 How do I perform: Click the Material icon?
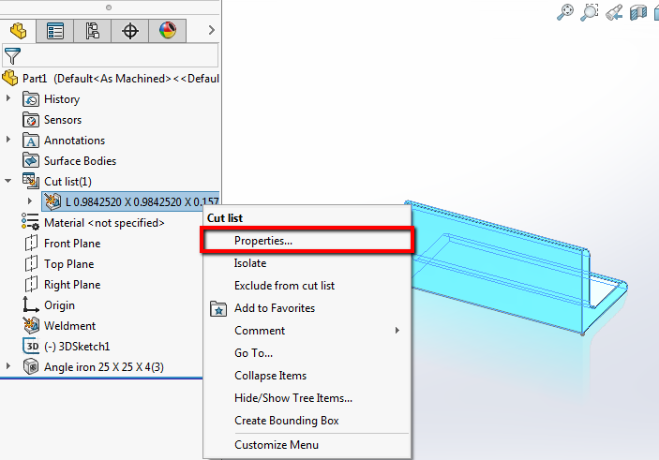point(30,222)
